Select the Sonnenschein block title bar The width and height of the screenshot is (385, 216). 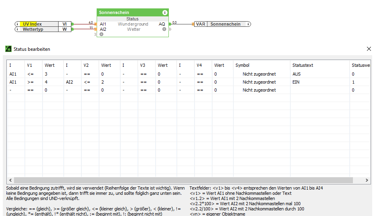click(x=133, y=12)
